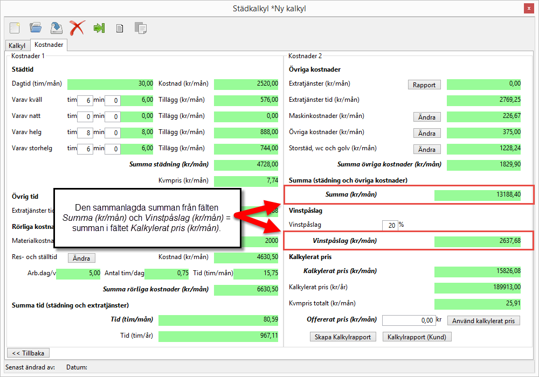539x377 pixels.
Task: Open a saved calculation via the folder icon
Action: [x=36, y=27]
